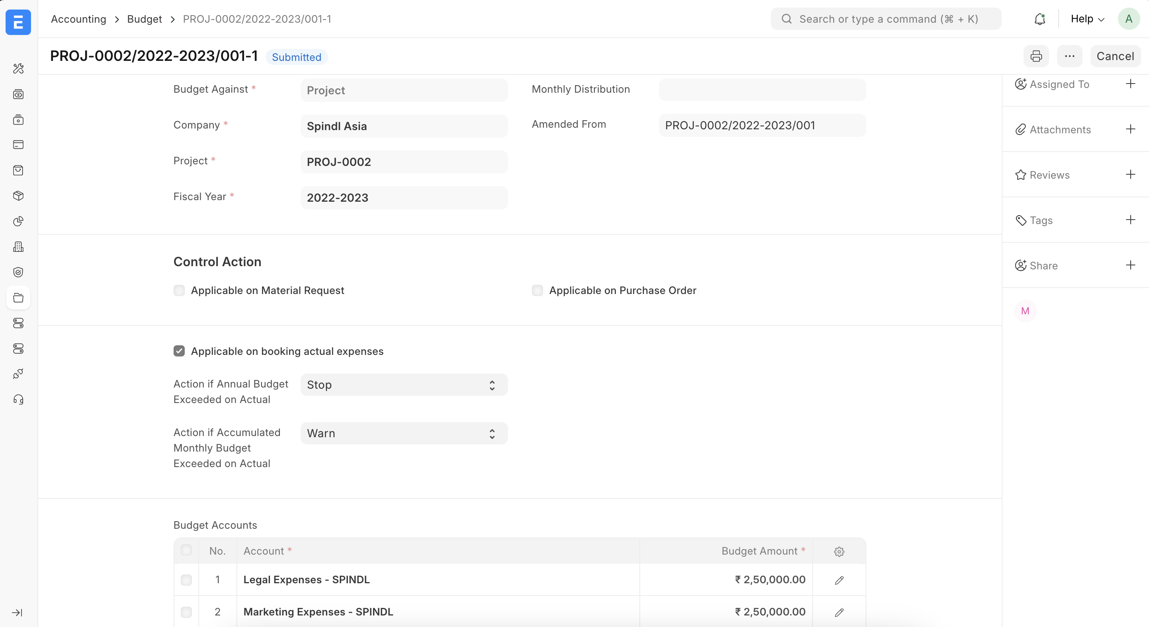Open the notifications bell
Viewport: 1149px width, 627px height.
point(1039,19)
